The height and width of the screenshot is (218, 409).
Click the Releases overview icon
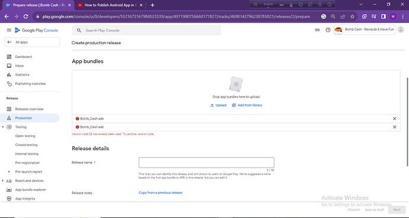9,109
